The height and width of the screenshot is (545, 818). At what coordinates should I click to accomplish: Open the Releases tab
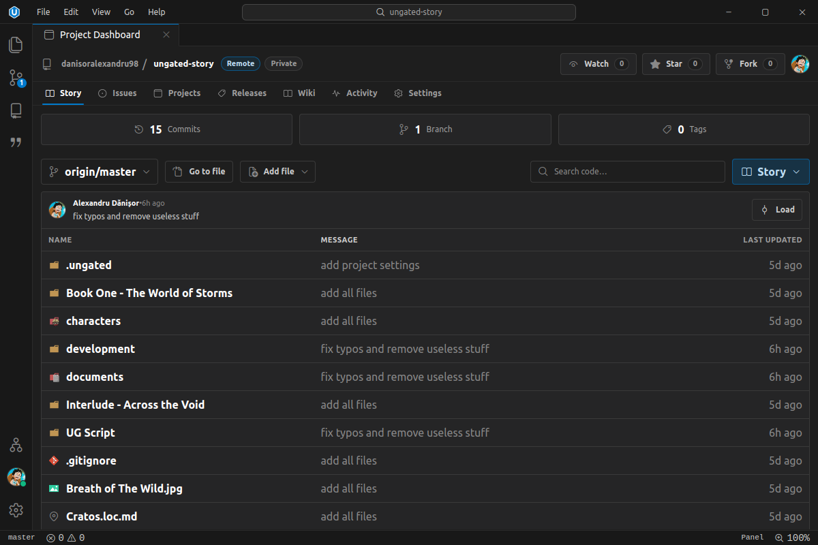click(x=242, y=93)
